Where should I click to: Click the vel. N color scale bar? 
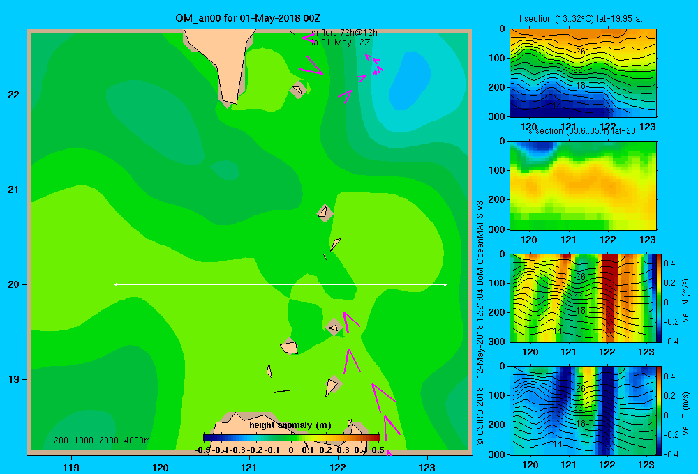click(659, 298)
